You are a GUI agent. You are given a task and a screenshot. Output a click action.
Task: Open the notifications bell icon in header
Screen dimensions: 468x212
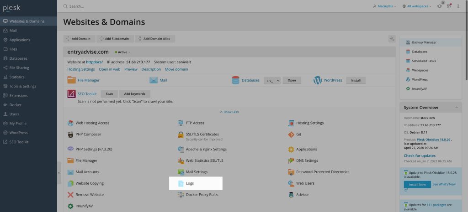[440, 6]
